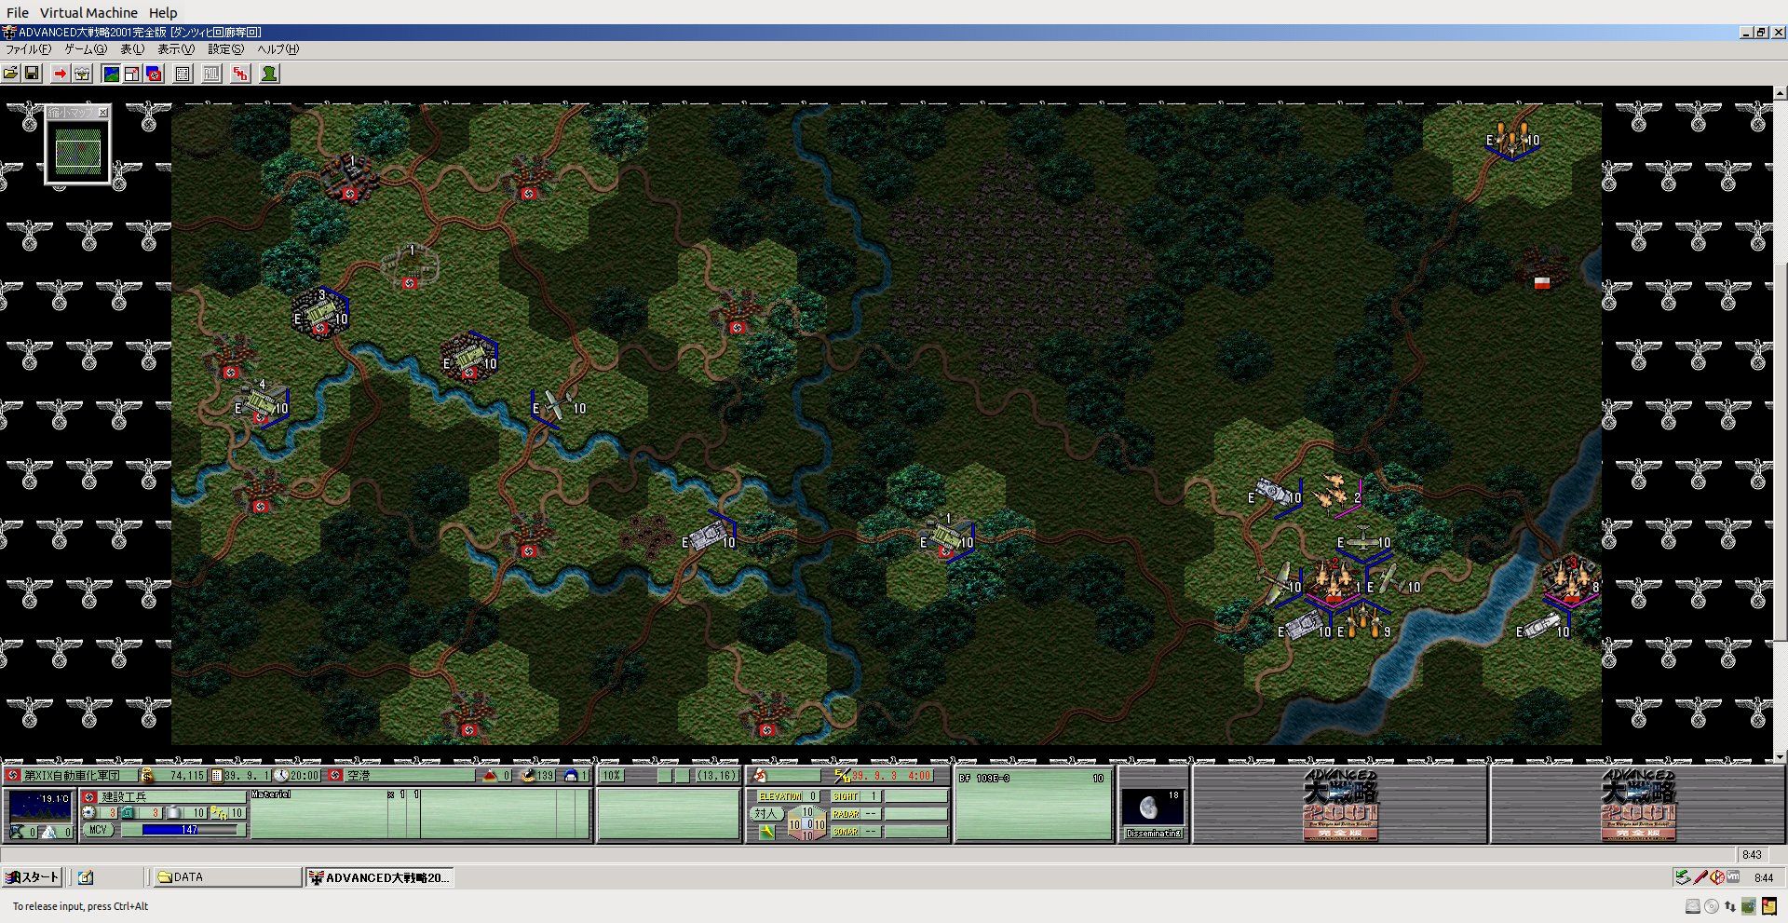Image resolution: width=1788 pixels, height=923 pixels.
Task: Click the Disseminating moon label
Action: [1154, 834]
